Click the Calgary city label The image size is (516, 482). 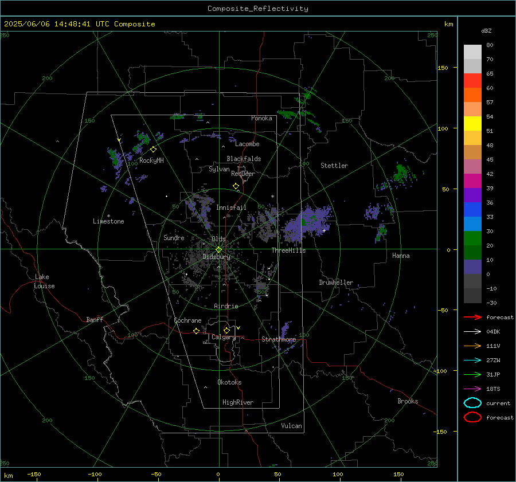click(x=224, y=337)
